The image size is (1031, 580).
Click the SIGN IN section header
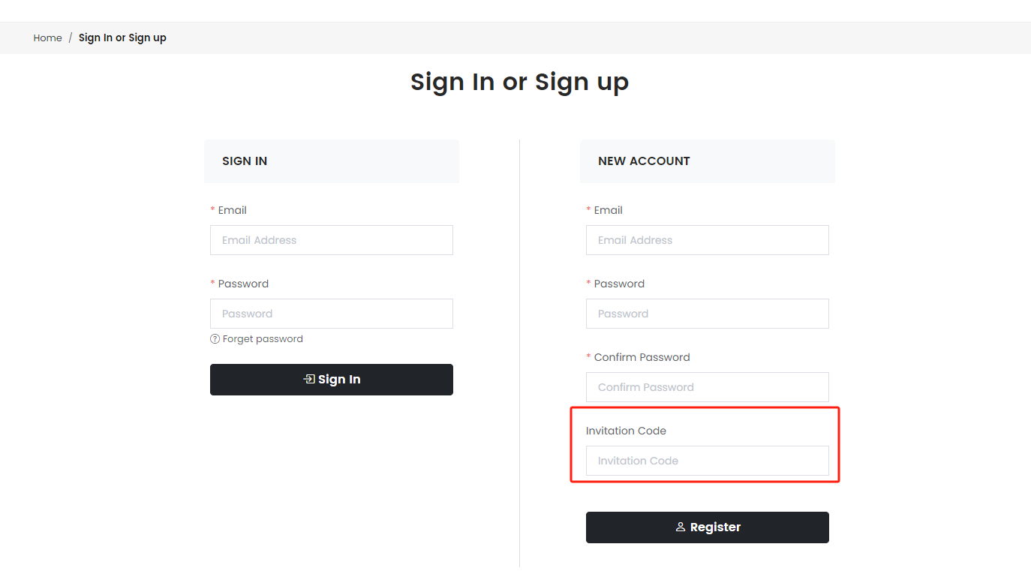click(x=245, y=161)
